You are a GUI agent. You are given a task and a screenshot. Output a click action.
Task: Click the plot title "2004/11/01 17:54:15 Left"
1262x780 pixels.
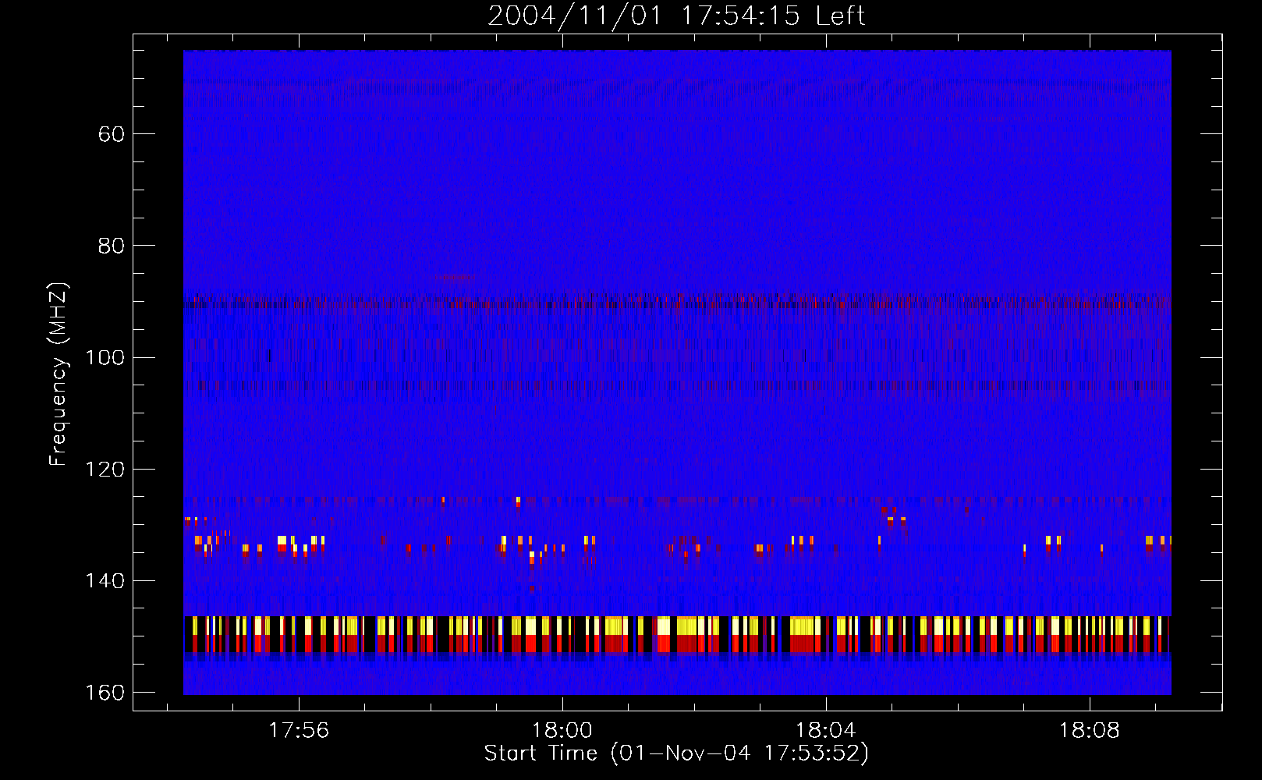pyautogui.click(x=676, y=16)
